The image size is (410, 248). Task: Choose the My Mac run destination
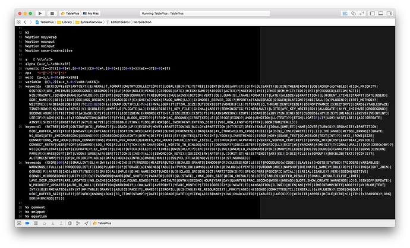pyautogui.click(x=92, y=13)
